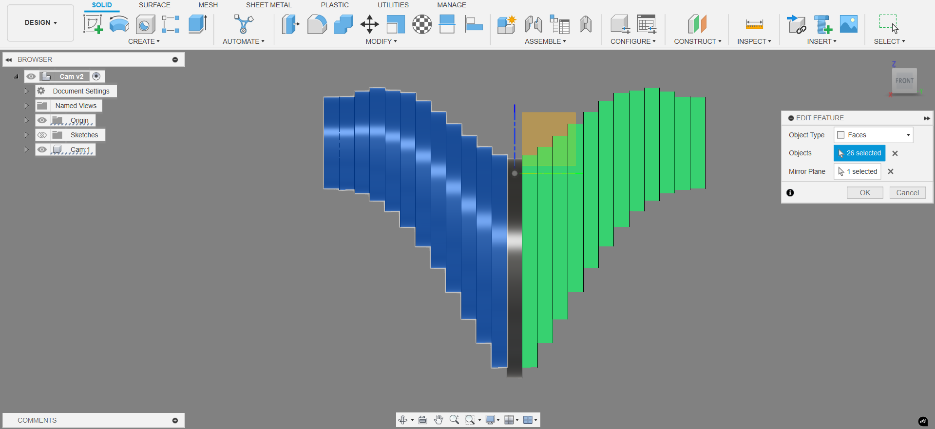Expand the Origin tree node
Screen dimensions: 935x429
pos(27,120)
